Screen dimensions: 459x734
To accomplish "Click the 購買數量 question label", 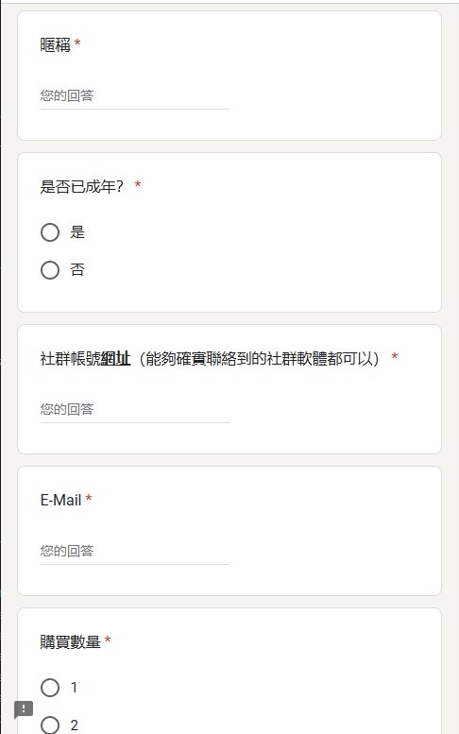I will tap(71, 642).
